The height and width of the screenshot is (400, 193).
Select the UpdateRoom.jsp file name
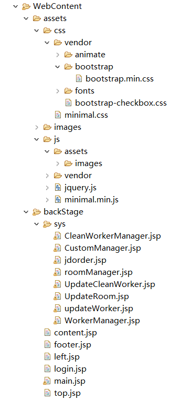[97, 296]
